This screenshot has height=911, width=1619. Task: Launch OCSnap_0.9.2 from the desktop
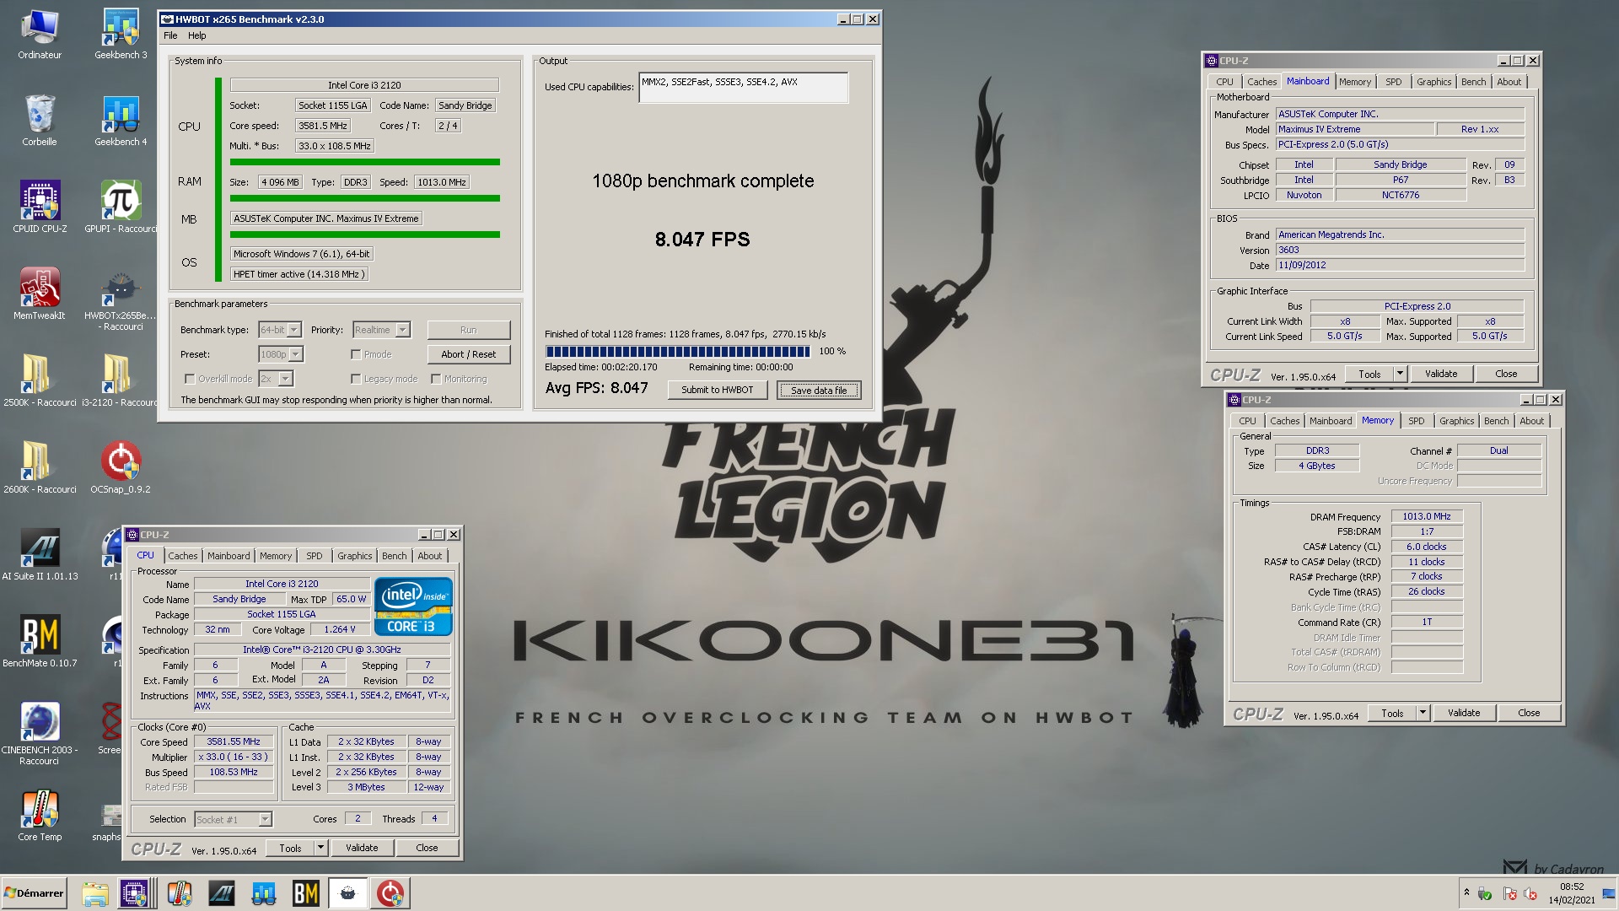tap(121, 468)
